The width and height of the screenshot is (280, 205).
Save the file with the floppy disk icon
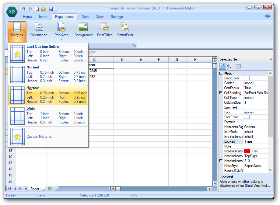tap(51, 9)
